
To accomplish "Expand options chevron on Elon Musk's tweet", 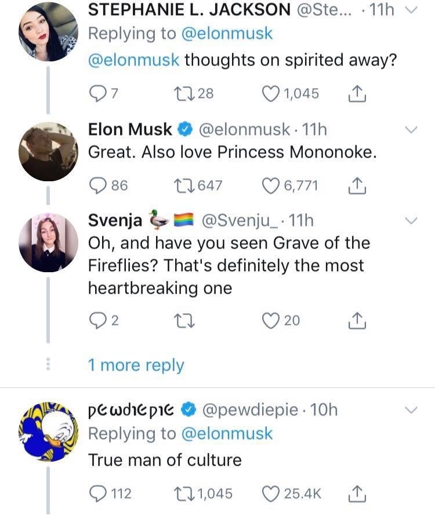I will point(411,130).
